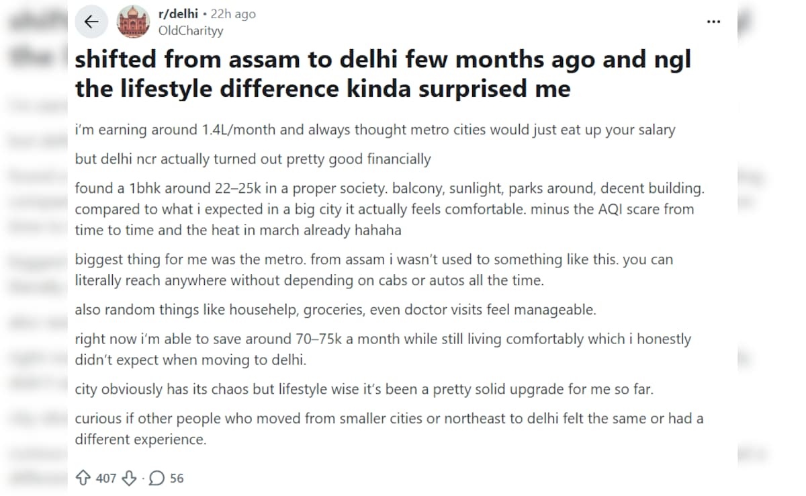The image size is (806, 496).
Task: Click the line about Delhi NCR financially
Action: (x=253, y=159)
